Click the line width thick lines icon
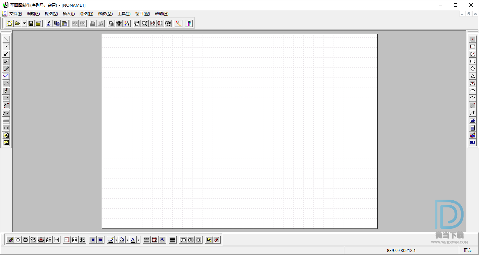The width and height of the screenshot is (479, 255). (x=173, y=240)
